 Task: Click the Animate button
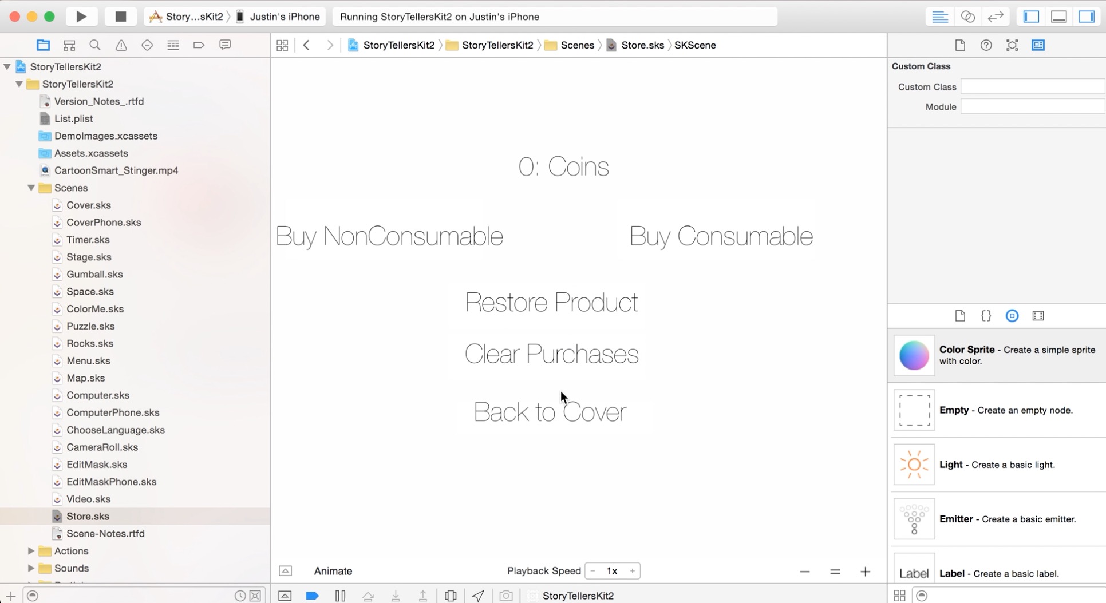point(333,571)
